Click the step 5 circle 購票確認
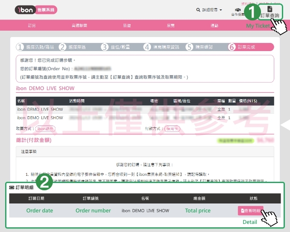Image resolution: width=290 pixels, height=232 pixels. 189,47
